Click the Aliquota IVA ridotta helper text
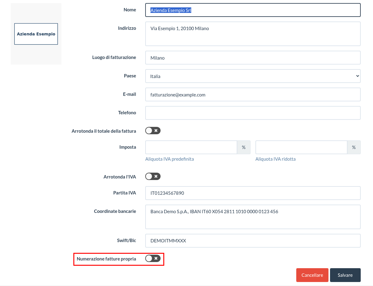373x286 pixels. tap(275, 159)
